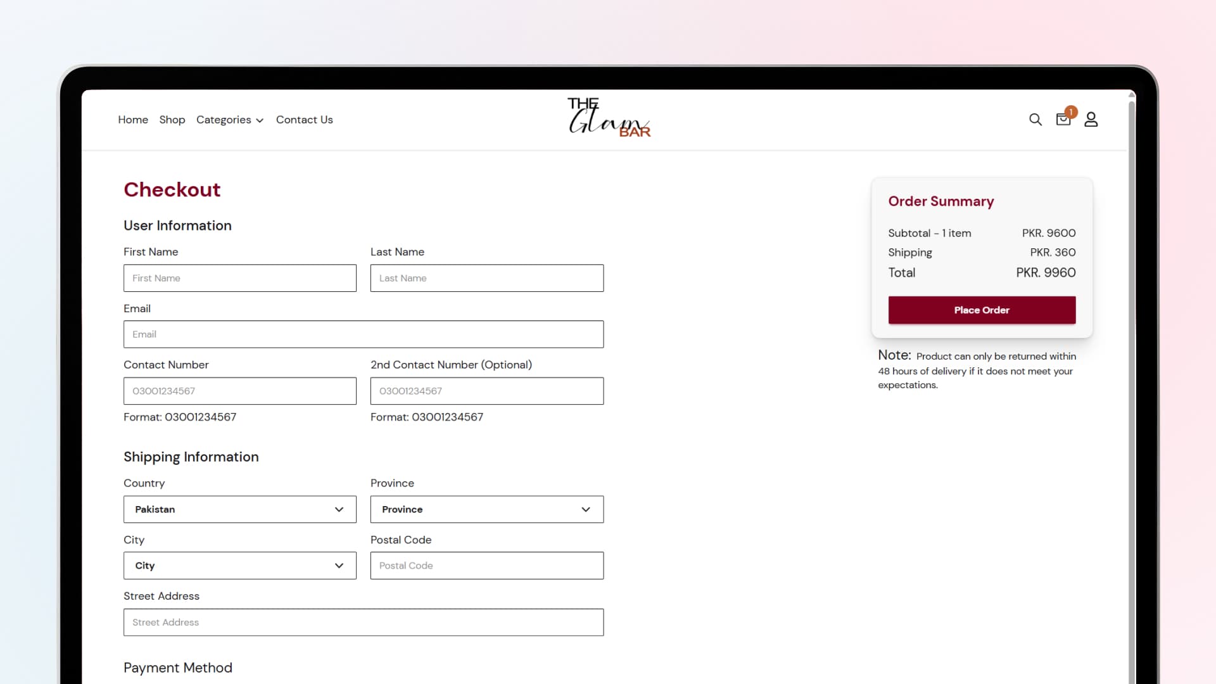Viewport: 1216px width, 684px height.
Task: Open the user account profile icon
Action: 1091,120
